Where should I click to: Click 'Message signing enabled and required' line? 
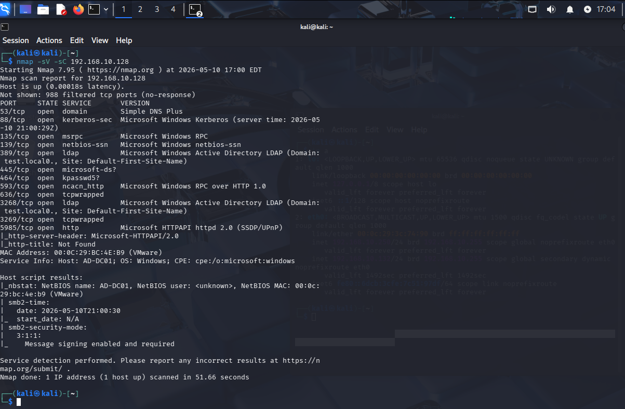coord(100,344)
